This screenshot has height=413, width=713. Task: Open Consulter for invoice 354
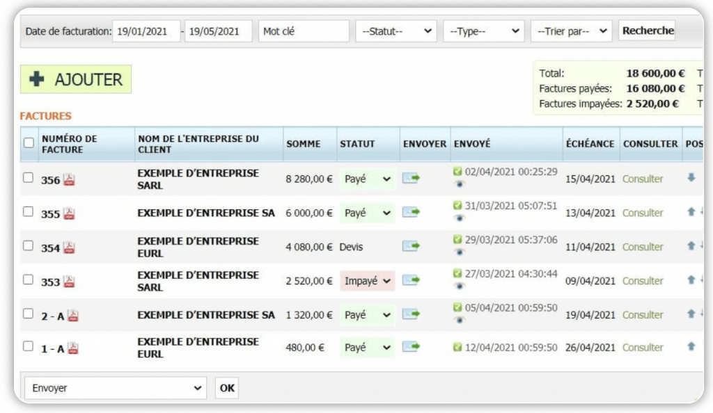tap(642, 247)
